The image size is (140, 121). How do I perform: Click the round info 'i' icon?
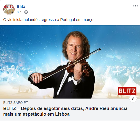tap(133, 99)
